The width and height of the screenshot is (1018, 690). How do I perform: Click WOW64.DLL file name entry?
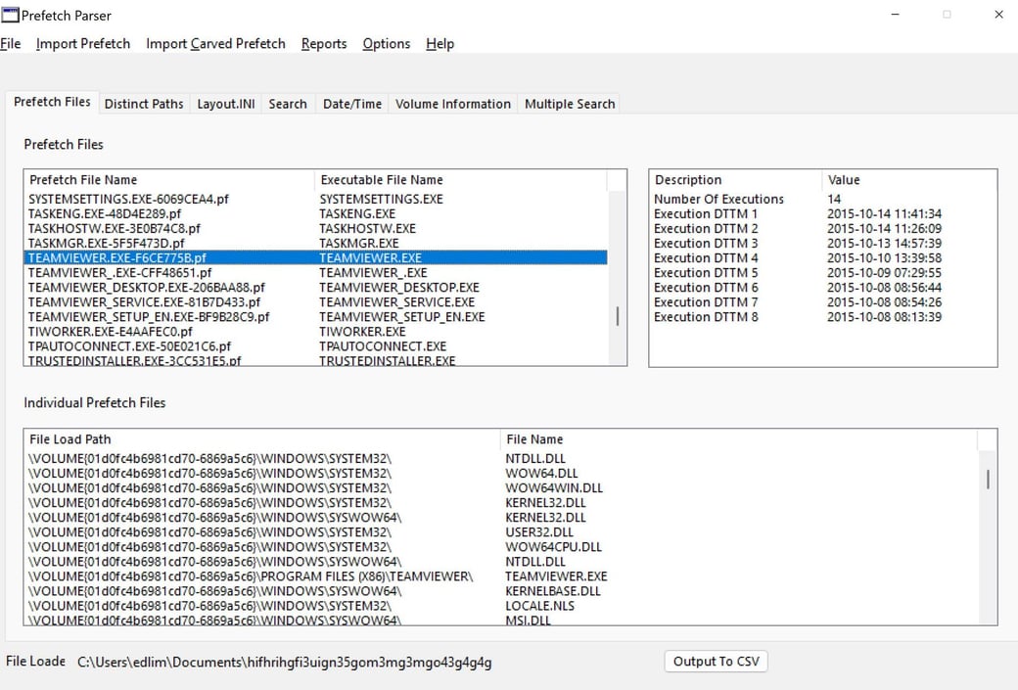(x=541, y=473)
